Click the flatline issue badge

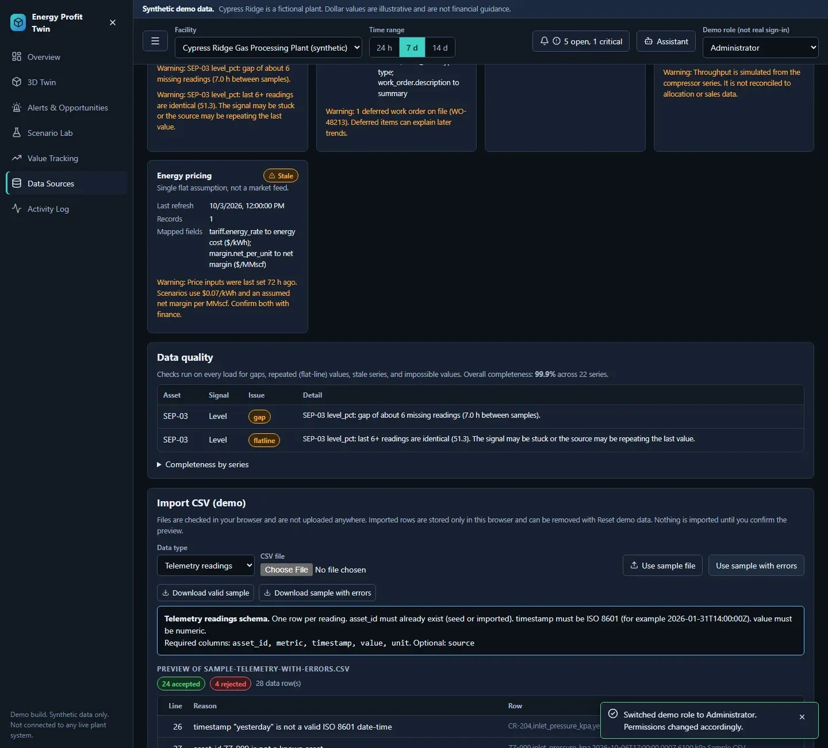coord(264,441)
